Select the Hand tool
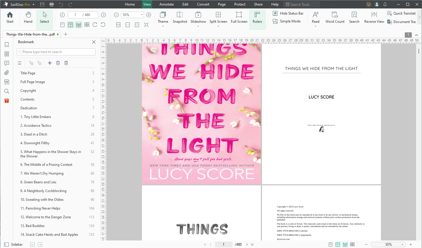The width and height of the screenshot is (422, 248). tap(28, 17)
